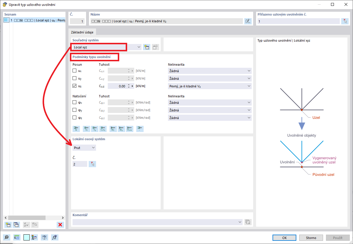This screenshot has height=244, width=353.
Task: Click the member number field showing 2
Action: click(80, 164)
